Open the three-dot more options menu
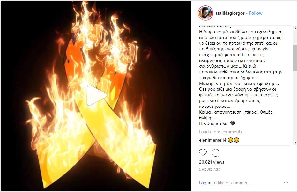 (286, 183)
